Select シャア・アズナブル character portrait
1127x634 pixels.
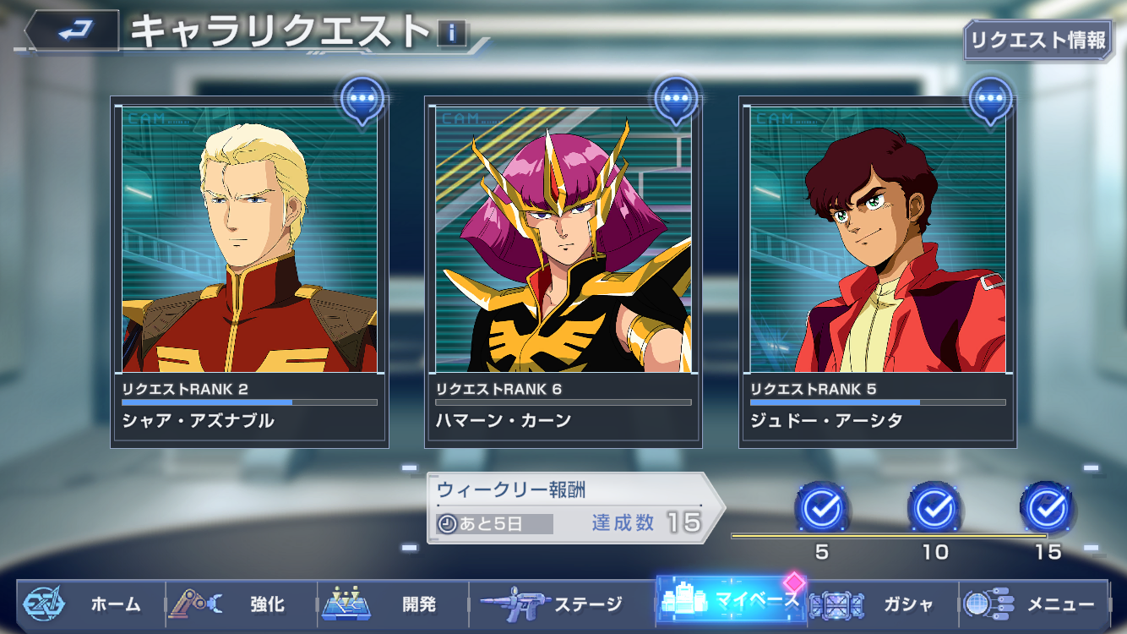tap(249, 239)
